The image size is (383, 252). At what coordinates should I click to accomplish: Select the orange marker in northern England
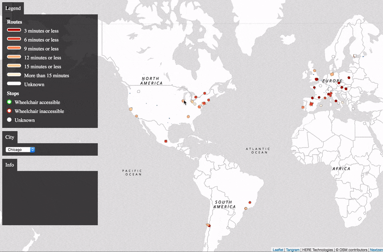pyautogui.click(x=315, y=70)
